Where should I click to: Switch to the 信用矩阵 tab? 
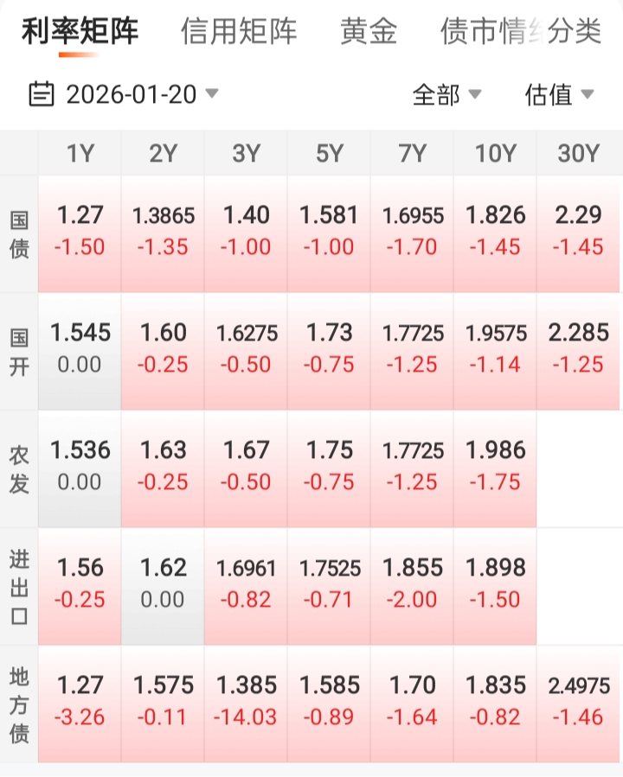[239, 32]
